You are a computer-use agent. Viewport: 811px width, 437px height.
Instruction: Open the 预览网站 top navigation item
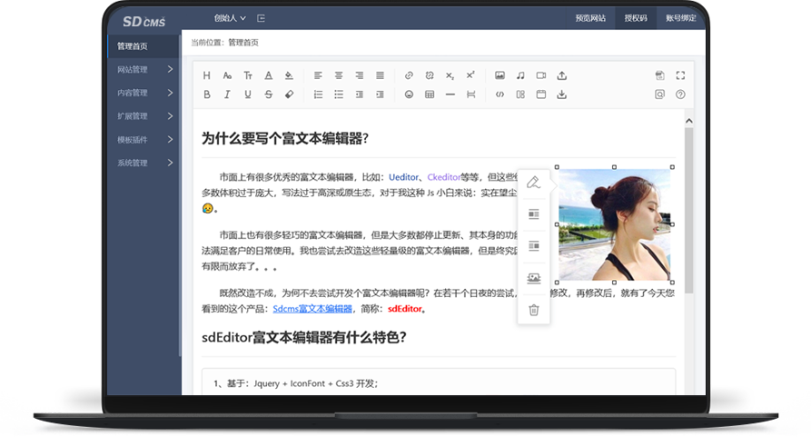pyautogui.click(x=590, y=17)
